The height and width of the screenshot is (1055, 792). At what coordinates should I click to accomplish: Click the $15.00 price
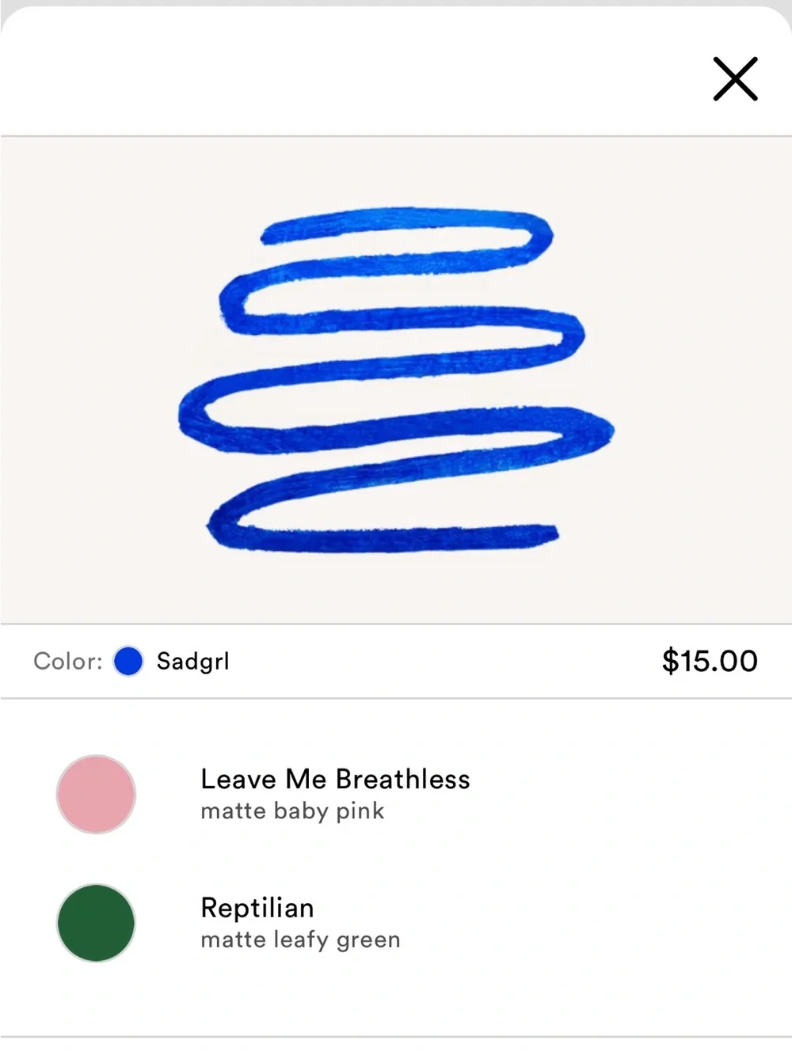pos(710,661)
